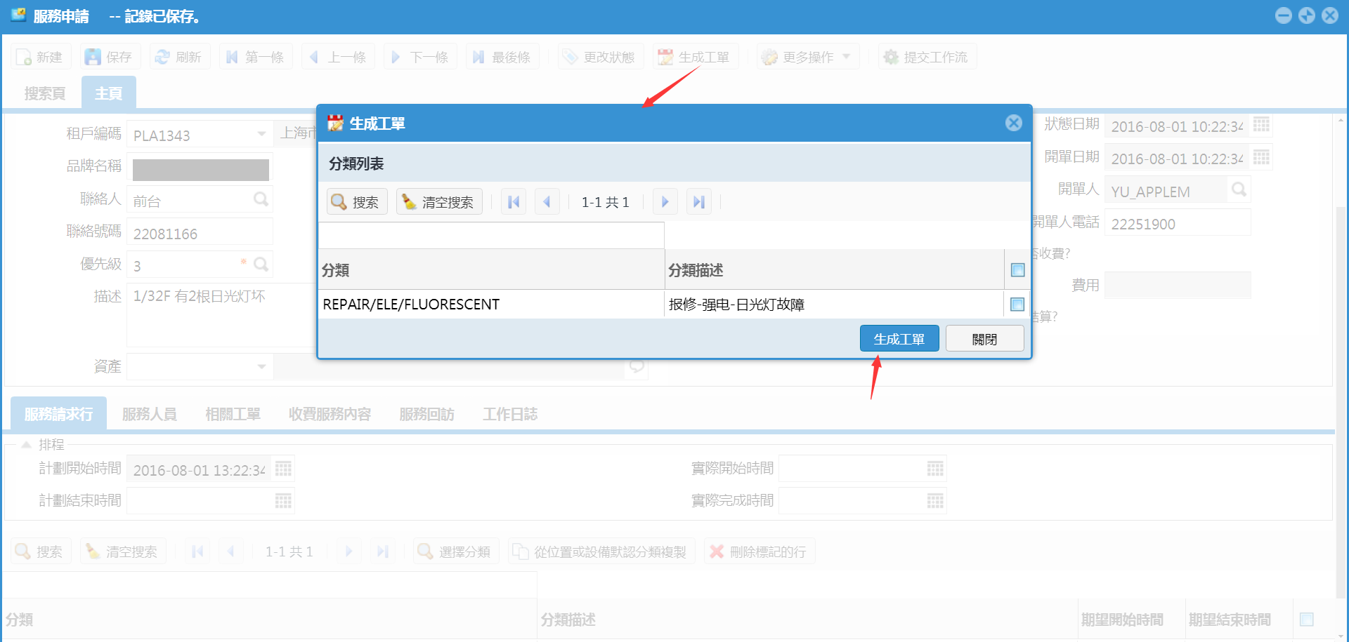Close the 生成工單 dialog with the X icon
Image resolution: width=1349 pixels, height=642 pixels.
[x=1013, y=123]
